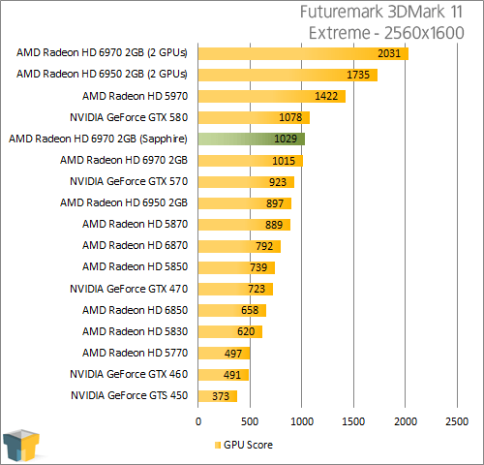The image size is (484, 465).
Task: Click the subtitle Extreme - 2560x1600
Action: click(386, 33)
